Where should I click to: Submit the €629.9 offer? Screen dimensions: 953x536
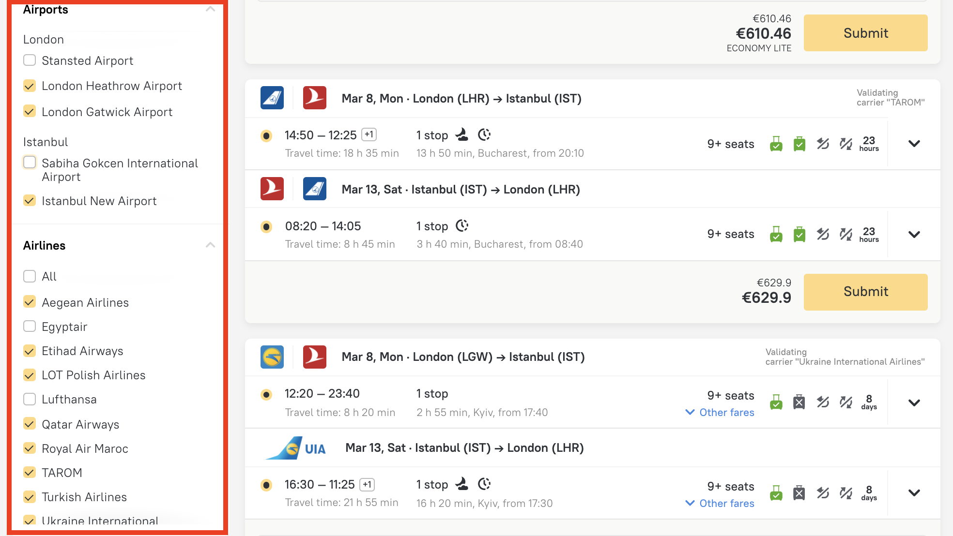pos(866,292)
